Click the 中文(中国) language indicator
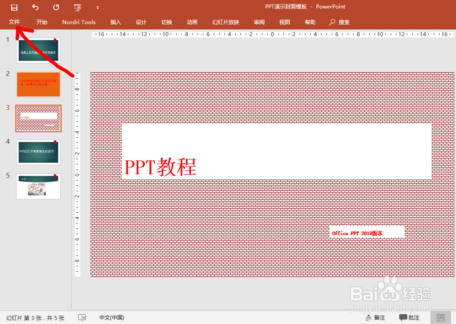456x324 pixels. (111, 317)
